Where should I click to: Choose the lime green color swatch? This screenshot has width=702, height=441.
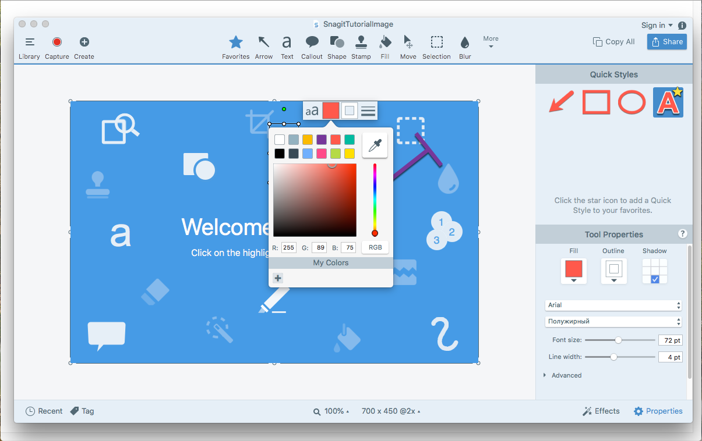click(336, 154)
